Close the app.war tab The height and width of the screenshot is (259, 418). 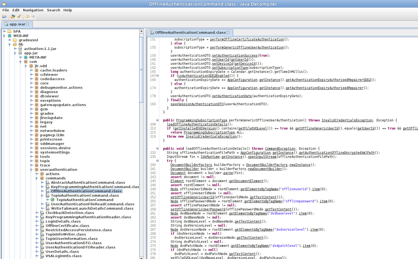[x=28, y=24]
